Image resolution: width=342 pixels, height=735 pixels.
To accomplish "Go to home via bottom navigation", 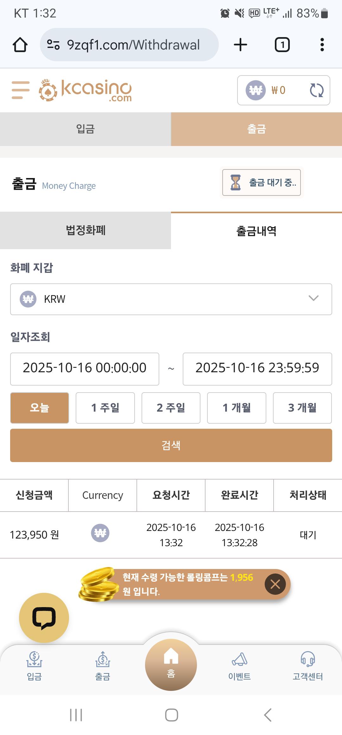I will (x=171, y=665).
